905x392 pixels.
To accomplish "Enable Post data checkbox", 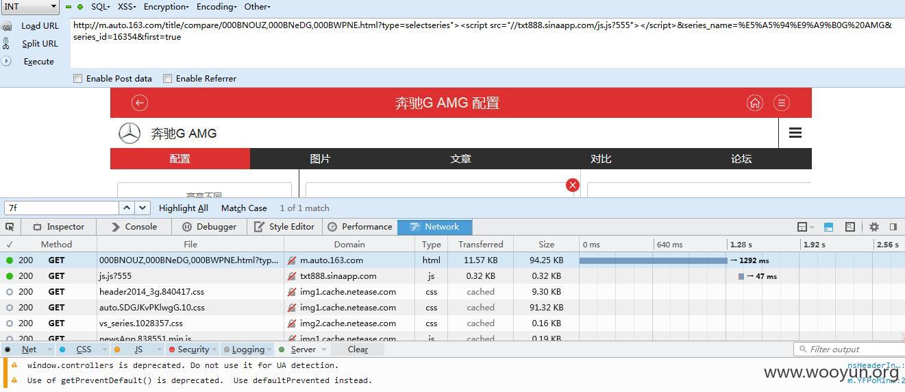I will [78, 79].
